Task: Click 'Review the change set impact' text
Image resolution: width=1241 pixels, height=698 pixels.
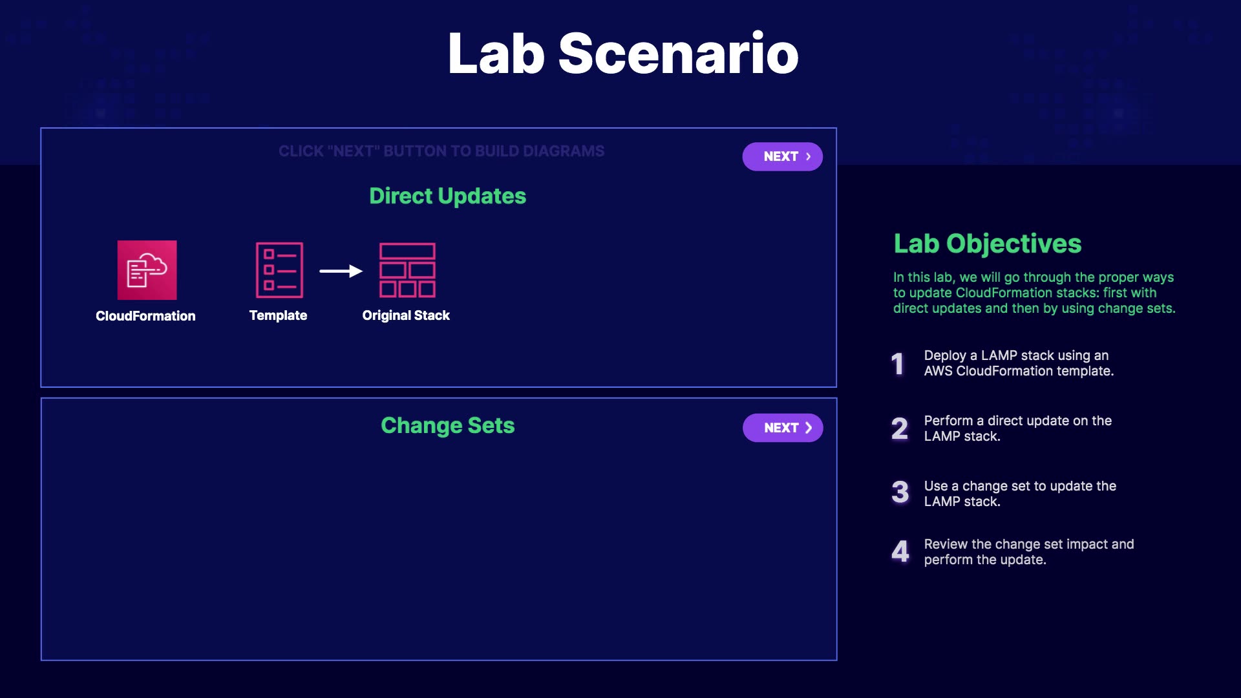Action: coord(1028,552)
